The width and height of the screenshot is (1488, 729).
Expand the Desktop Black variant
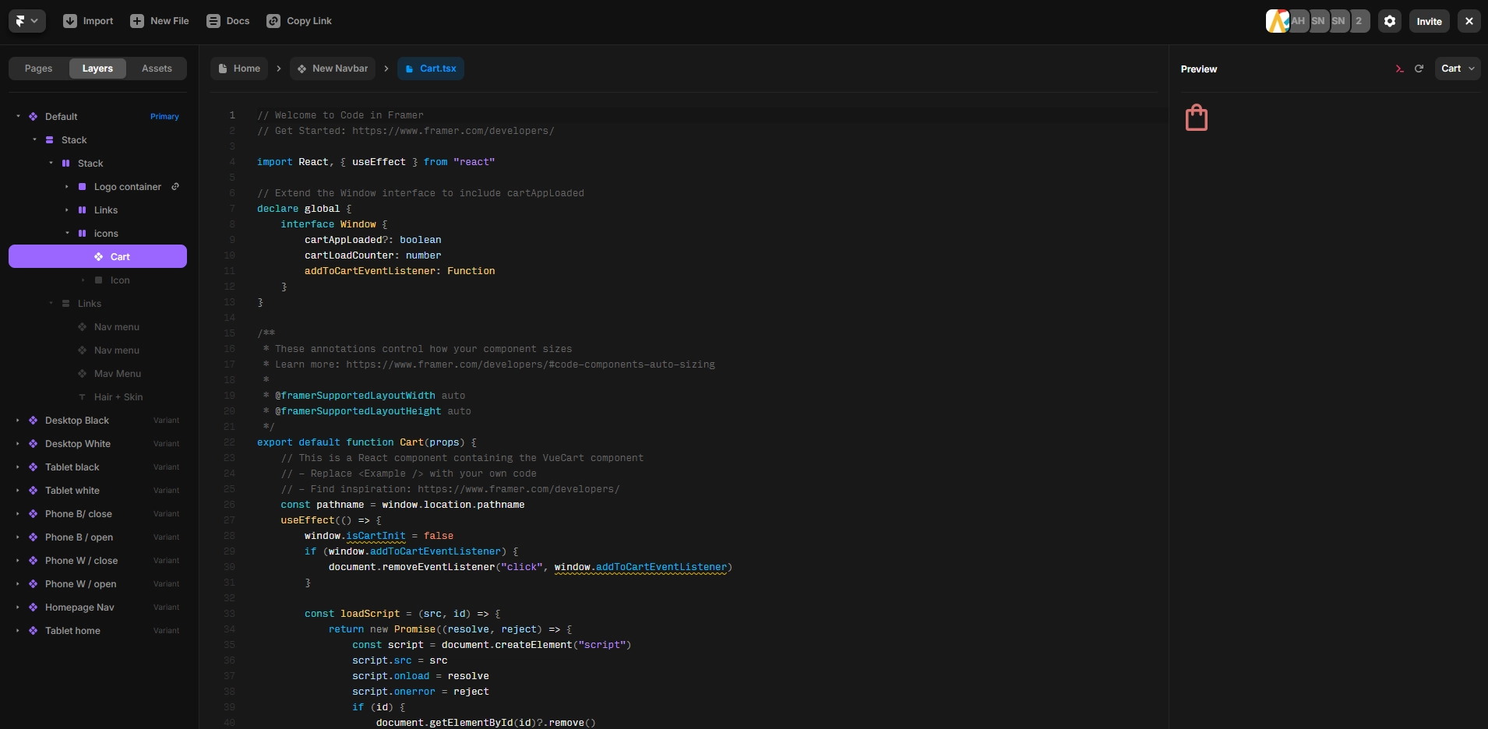[x=18, y=421]
